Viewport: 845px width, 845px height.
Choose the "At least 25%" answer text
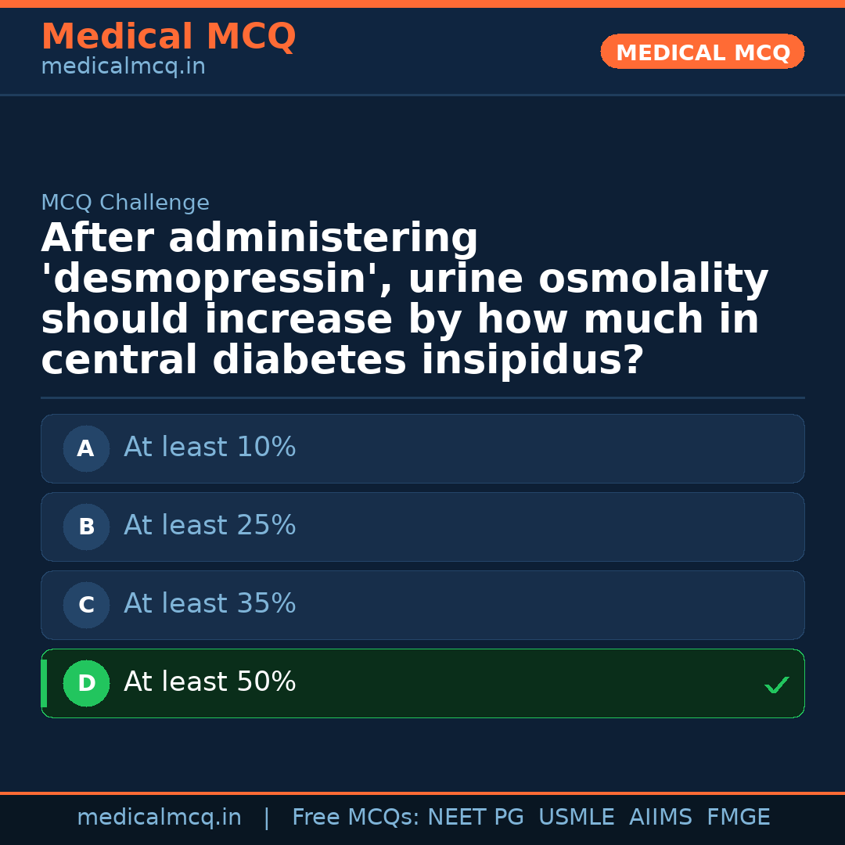[210, 526]
